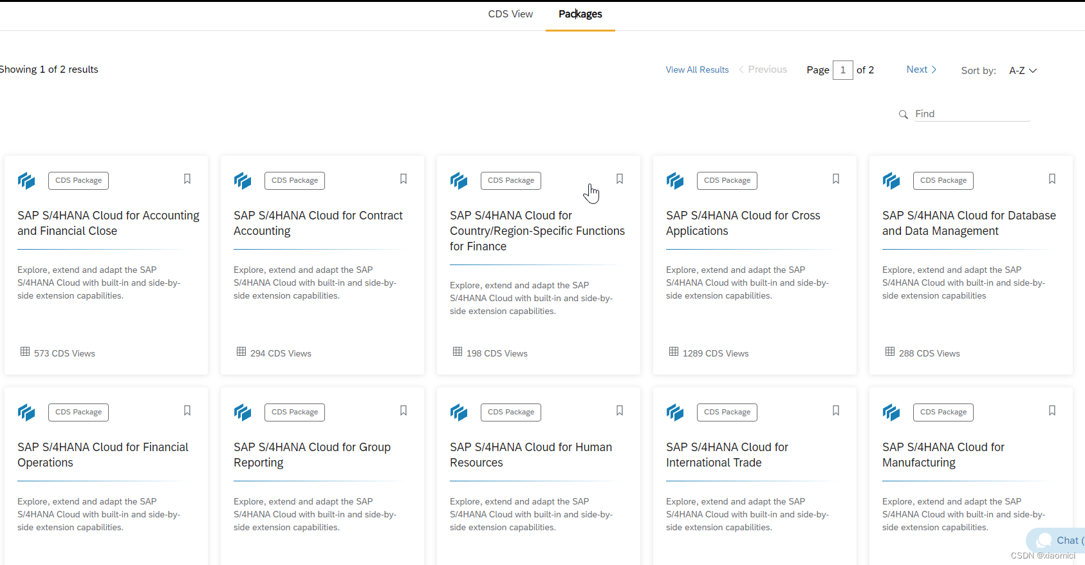Bookmark Country/Region-Specific Functions for Finance package

click(x=620, y=179)
